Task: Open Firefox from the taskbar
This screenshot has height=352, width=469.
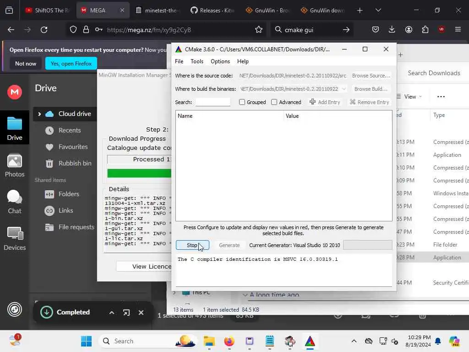Action: (229, 341)
